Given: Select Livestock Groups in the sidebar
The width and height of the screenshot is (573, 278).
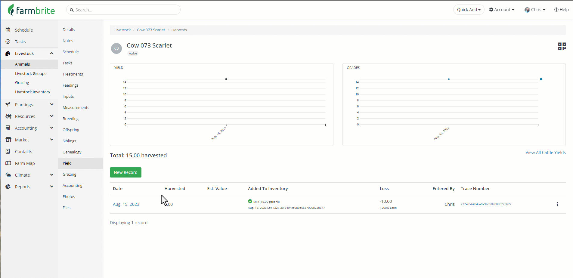Looking at the screenshot, I should coord(31,73).
